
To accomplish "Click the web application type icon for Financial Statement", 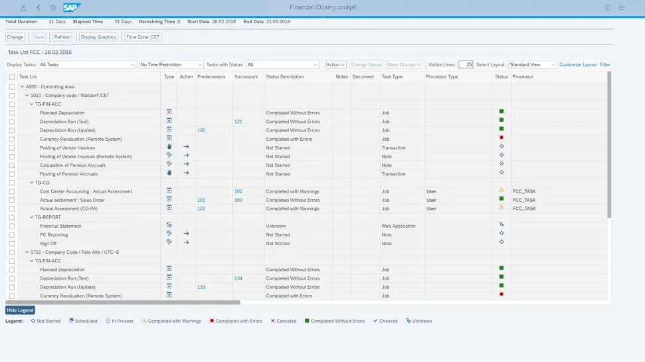I will (x=169, y=225).
